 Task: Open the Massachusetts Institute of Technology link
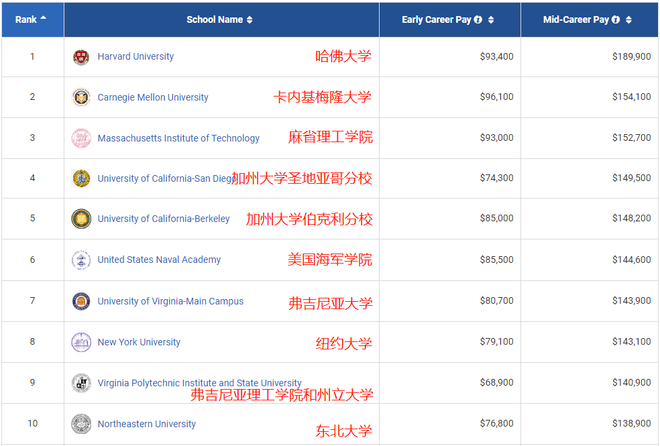(x=178, y=138)
